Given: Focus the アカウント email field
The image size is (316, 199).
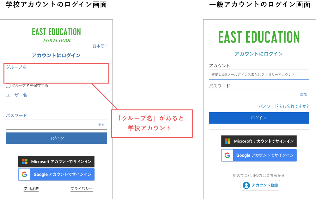Looking at the screenshot, I should (259, 74).
